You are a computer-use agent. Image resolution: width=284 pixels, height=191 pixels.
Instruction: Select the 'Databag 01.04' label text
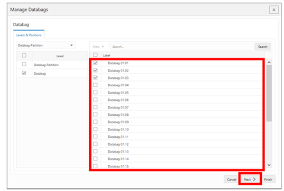coord(118,85)
